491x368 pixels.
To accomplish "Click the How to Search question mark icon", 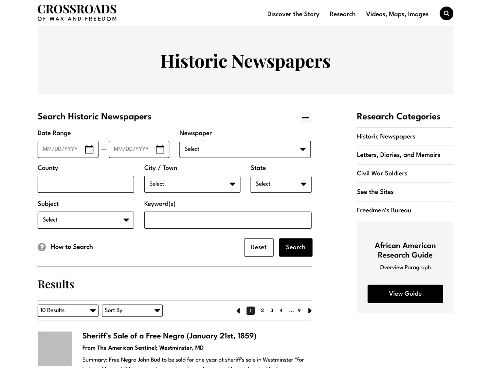I will 42,247.
